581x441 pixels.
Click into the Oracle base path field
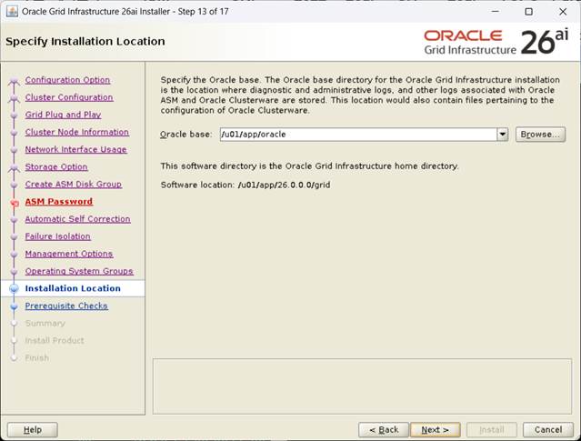click(358, 135)
